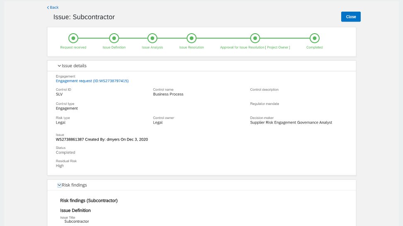The image size is (403, 226).
Task: Click the Issue Resolution step circle
Action: [191, 38]
